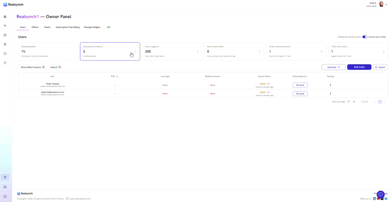The image size is (392, 202).
Task: Click Bulk Invite button
Action: tap(359, 67)
